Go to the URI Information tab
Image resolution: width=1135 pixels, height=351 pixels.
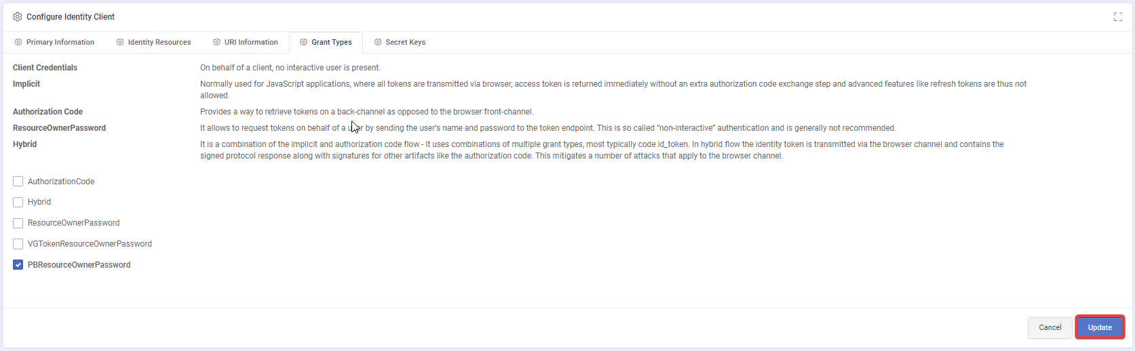coord(250,42)
